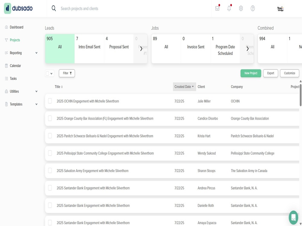The width and height of the screenshot is (302, 226).
Task: Click the Client column header
Action: (201, 87)
